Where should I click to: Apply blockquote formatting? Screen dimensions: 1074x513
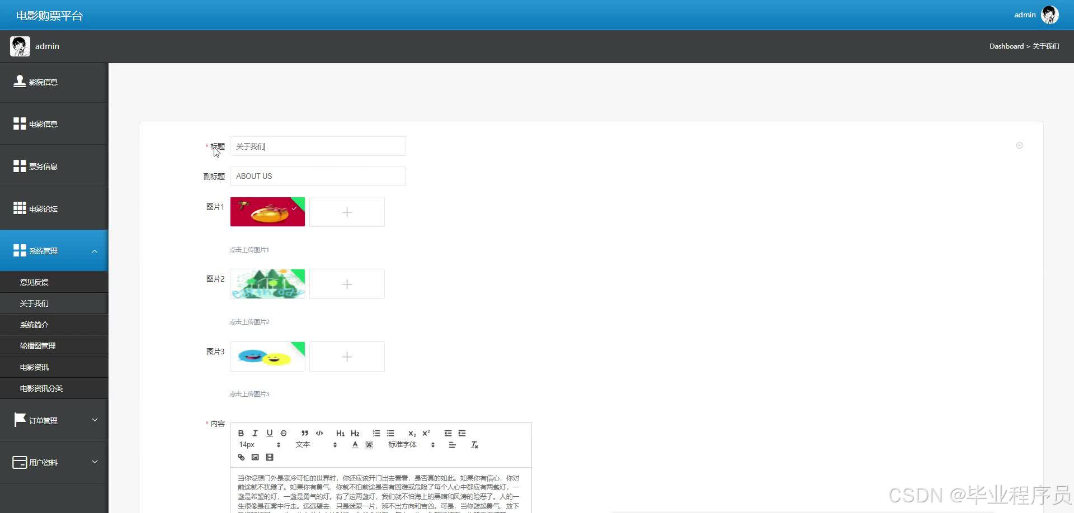(305, 433)
